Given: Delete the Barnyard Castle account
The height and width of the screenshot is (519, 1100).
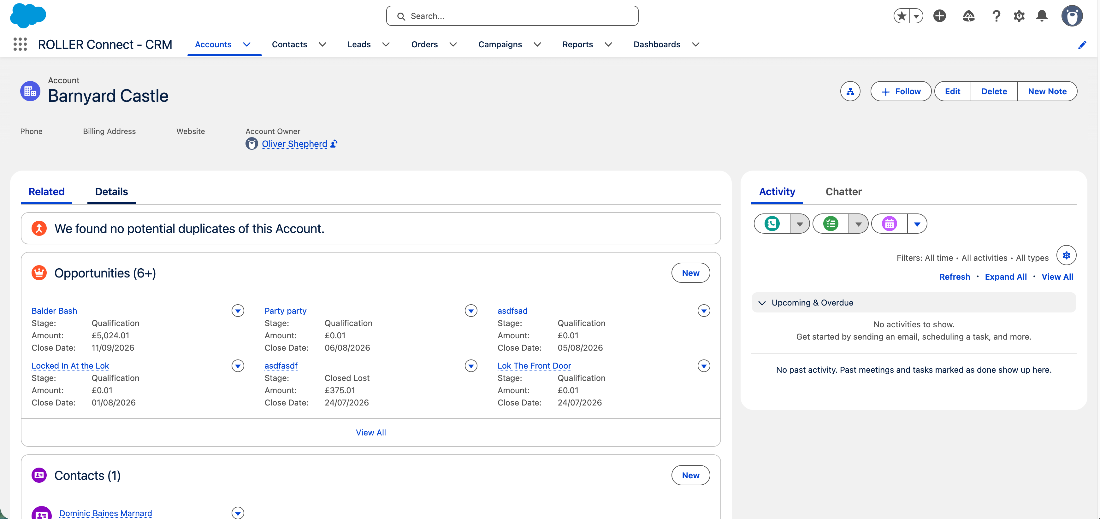Looking at the screenshot, I should pyautogui.click(x=994, y=91).
